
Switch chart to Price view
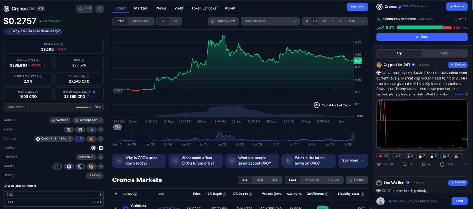click(x=120, y=21)
